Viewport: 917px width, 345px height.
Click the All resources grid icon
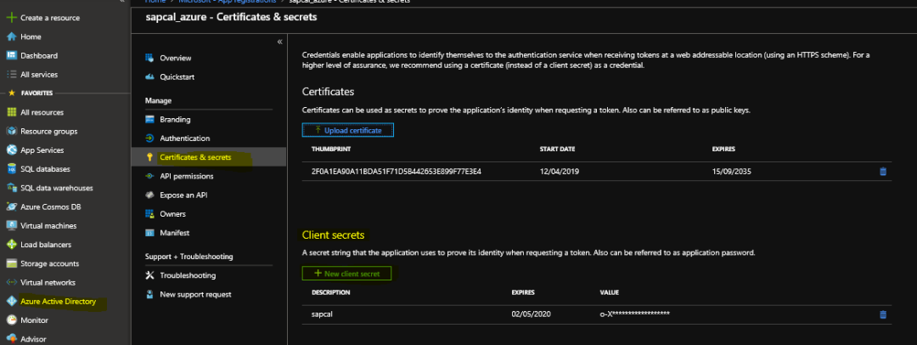(10, 112)
